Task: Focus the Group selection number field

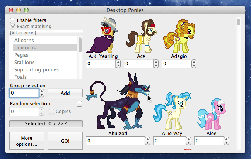Action: (x=24, y=93)
